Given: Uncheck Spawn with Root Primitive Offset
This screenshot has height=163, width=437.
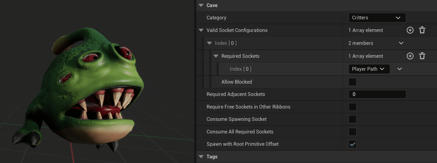Looking at the screenshot, I should pos(352,144).
